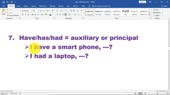Switch to the Design tab
This screenshot has height=95, width=170.
point(26,6)
